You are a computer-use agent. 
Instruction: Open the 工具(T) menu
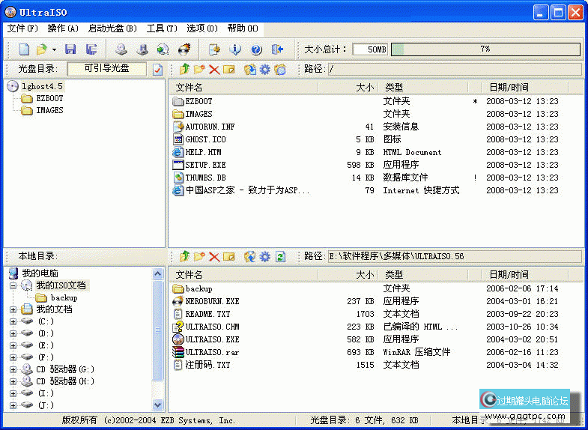[162, 28]
